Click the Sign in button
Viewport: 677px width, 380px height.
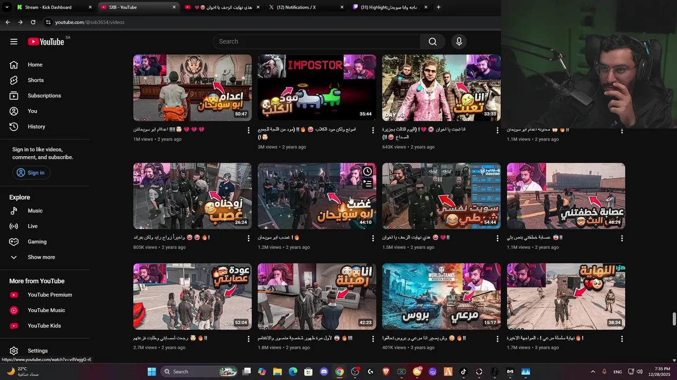coord(31,173)
